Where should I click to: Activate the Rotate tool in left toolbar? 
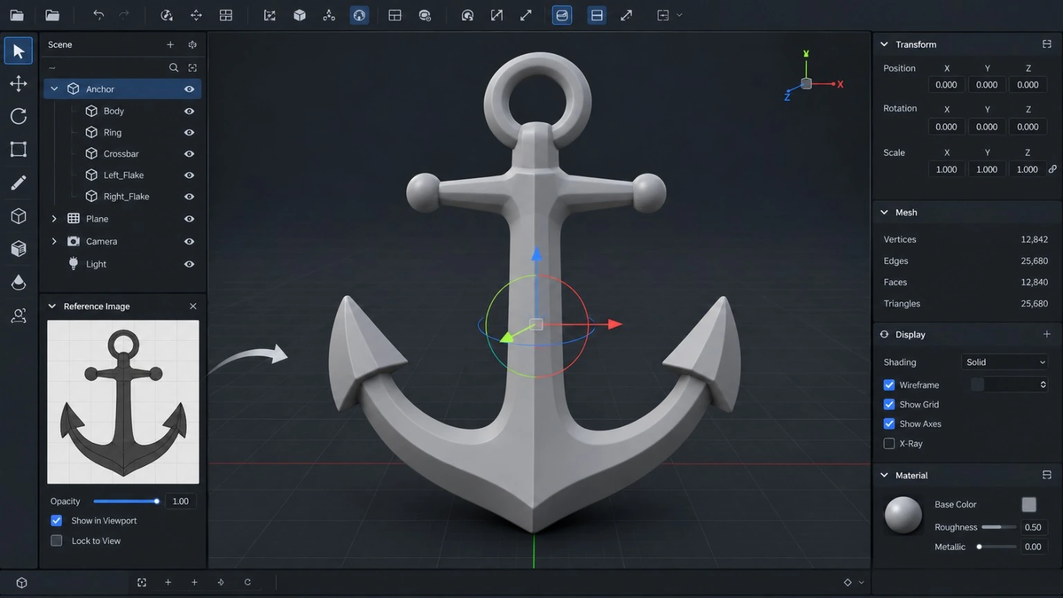[19, 116]
